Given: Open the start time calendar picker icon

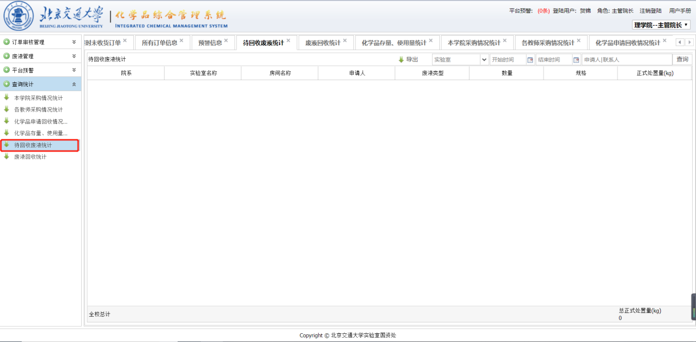Looking at the screenshot, I should pos(530,60).
